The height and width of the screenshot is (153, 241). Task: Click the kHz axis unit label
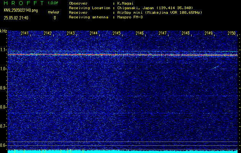(x=3, y=31)
